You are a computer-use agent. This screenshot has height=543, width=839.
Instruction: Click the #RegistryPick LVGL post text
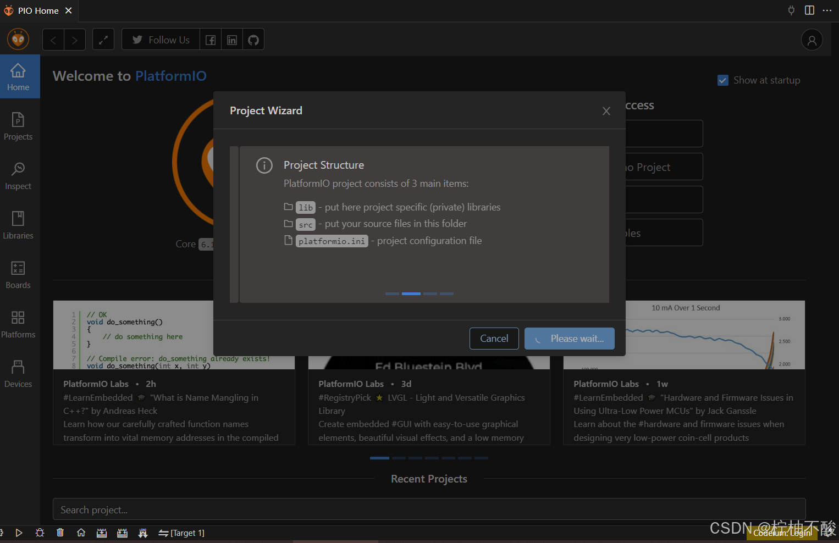(x=422, y=418)
